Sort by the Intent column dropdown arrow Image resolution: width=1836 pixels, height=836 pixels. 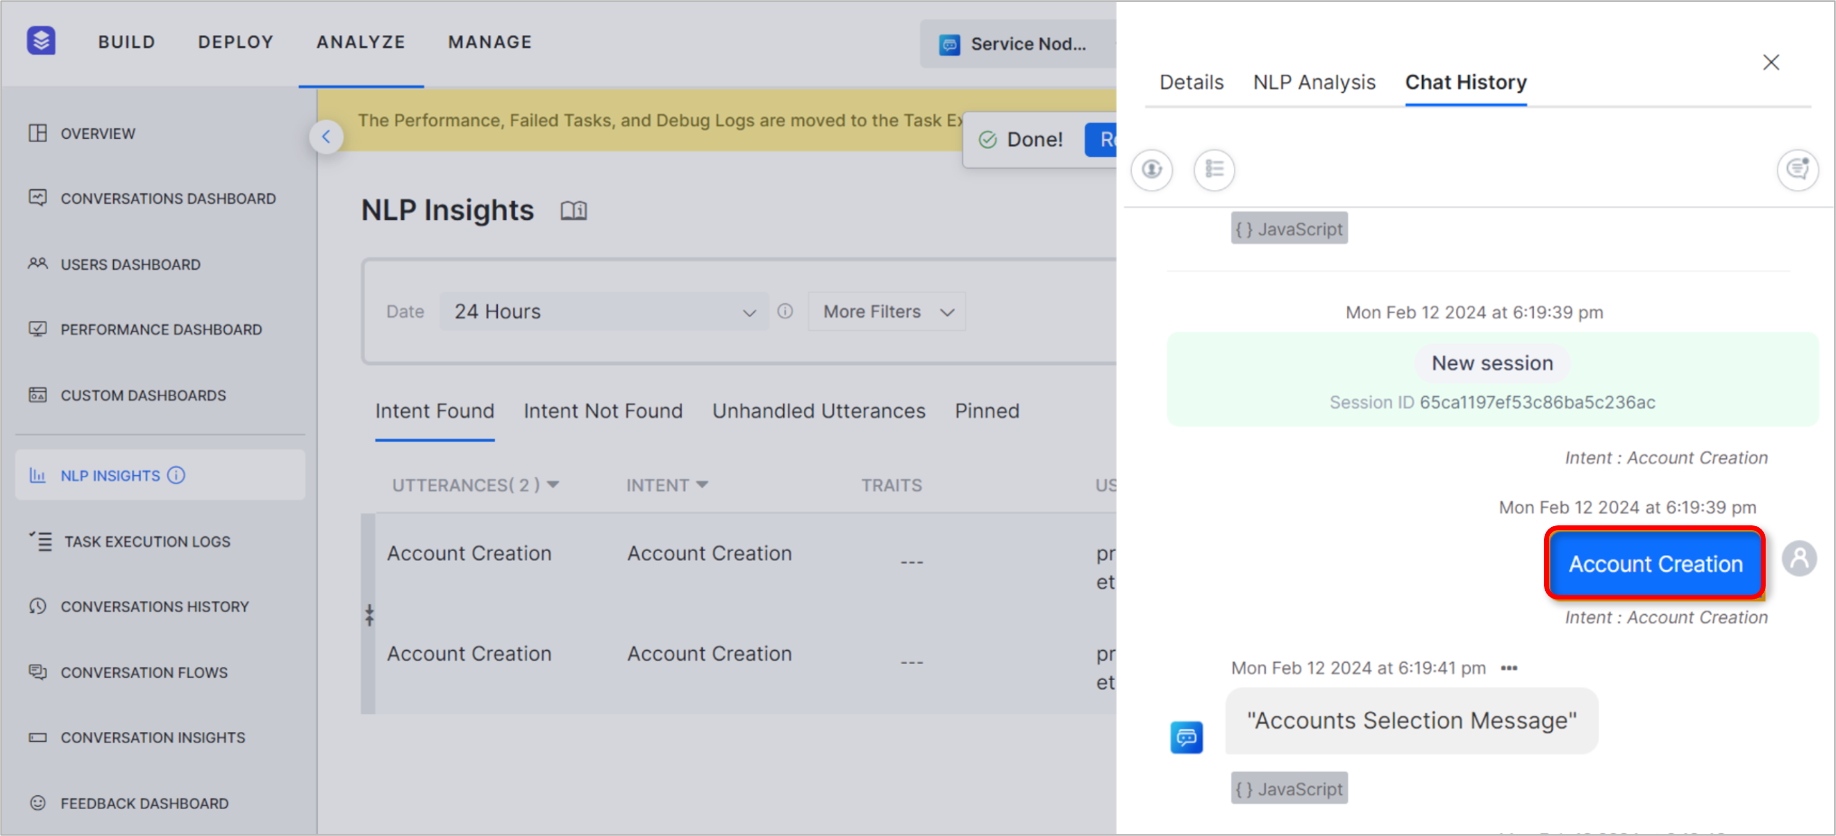click(x=702, y=485)
